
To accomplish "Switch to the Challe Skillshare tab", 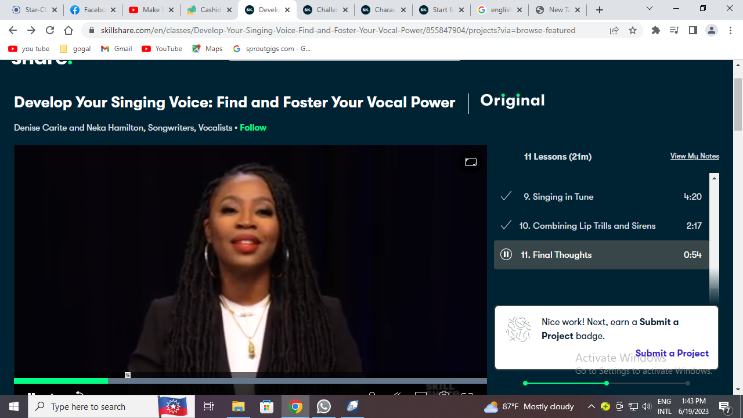I will pyautogui.click(x=324, y=10).
